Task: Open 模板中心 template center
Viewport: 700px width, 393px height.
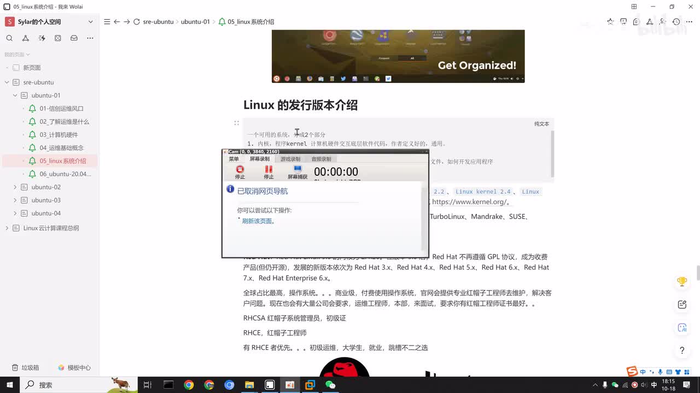Action: [74, 368]
